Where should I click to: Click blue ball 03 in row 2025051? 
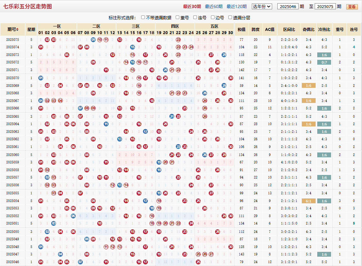click(x=54, y=223)
